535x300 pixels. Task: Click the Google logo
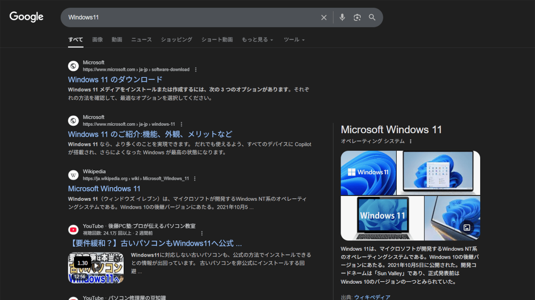point(26,17)
